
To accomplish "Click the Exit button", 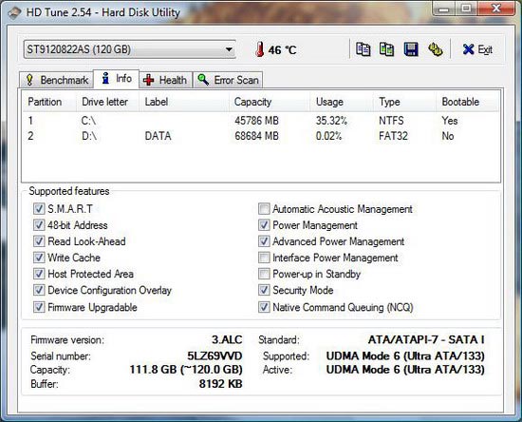I will [477, 49].
